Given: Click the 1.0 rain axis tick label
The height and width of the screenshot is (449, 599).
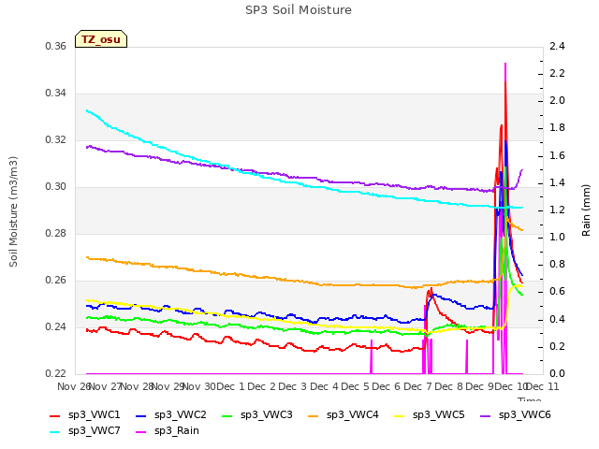Looking at the screenshot, I should (557, 238).
